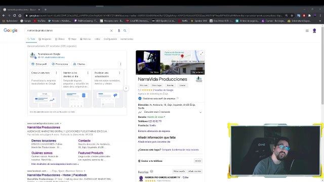The image size is (324, 182).
Task: Open options menu on Crea un anuncio card
Action: tap(56, 73)
